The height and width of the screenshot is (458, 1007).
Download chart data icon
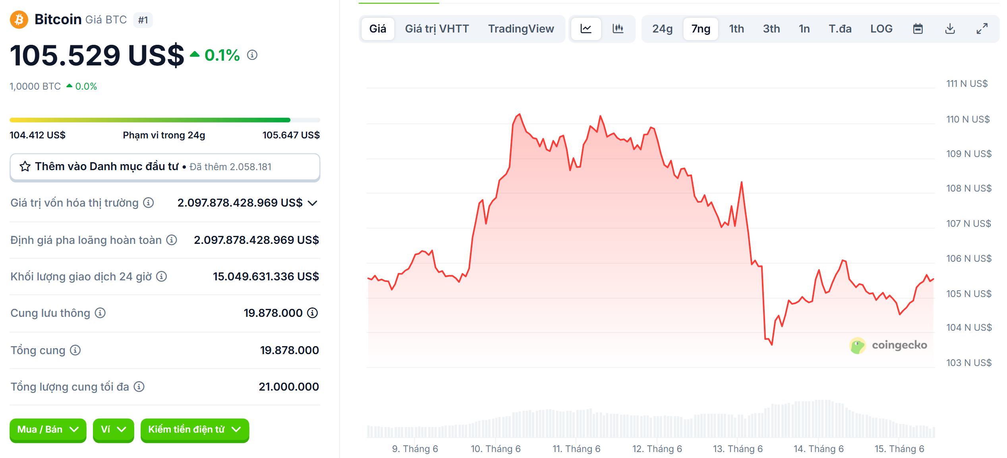(x=950, y=29)
